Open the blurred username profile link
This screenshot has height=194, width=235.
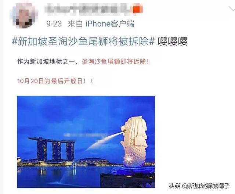pyautogui.click(x=88, y=9)
